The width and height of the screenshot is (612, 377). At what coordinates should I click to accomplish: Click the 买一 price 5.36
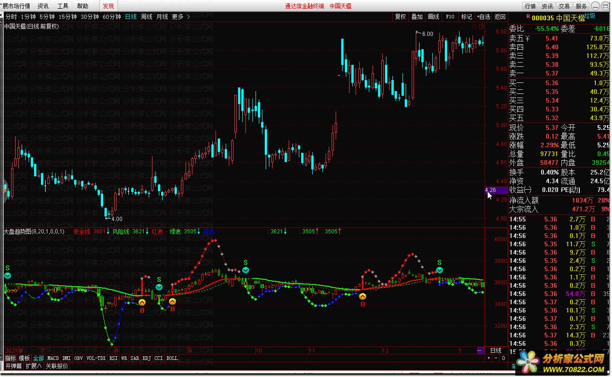pos(552,83)
